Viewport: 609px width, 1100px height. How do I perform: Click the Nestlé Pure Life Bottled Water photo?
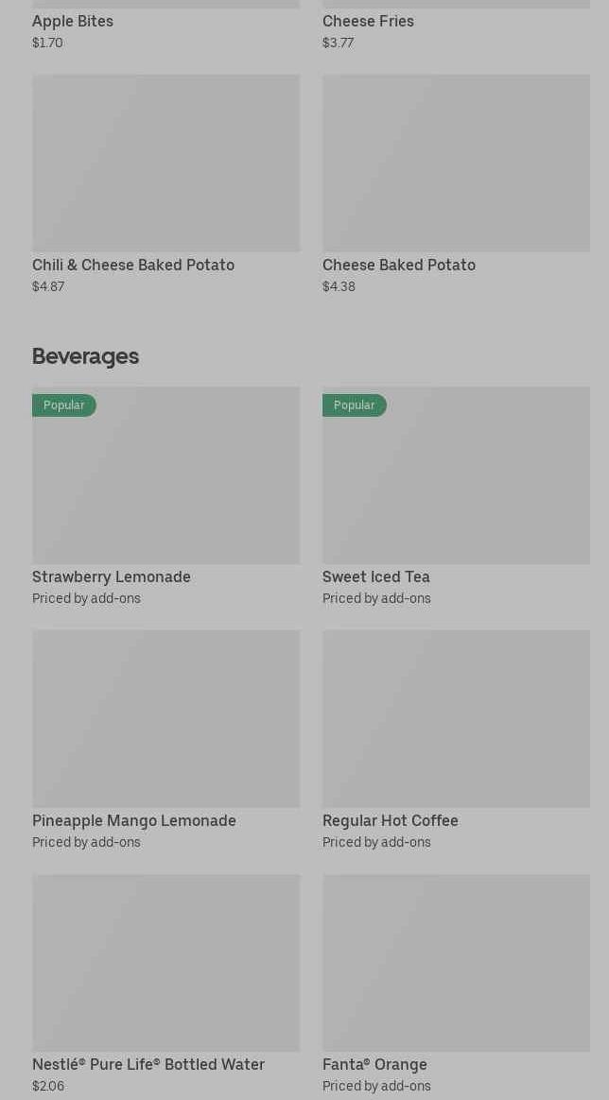pos(165,962)
